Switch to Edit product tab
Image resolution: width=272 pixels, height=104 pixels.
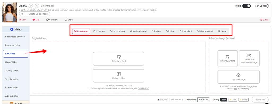(186, 31)
